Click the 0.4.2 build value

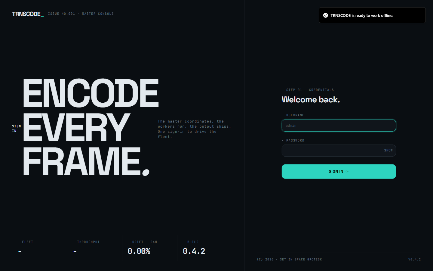pos(194,251)
